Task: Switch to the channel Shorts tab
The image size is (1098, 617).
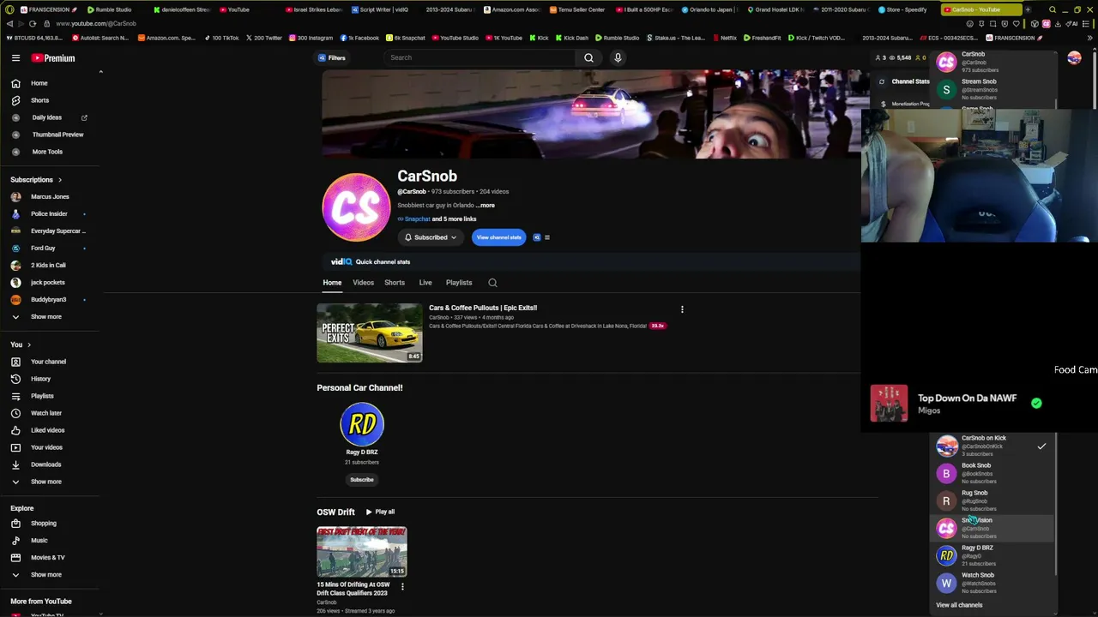Action: tap(395, 283)
